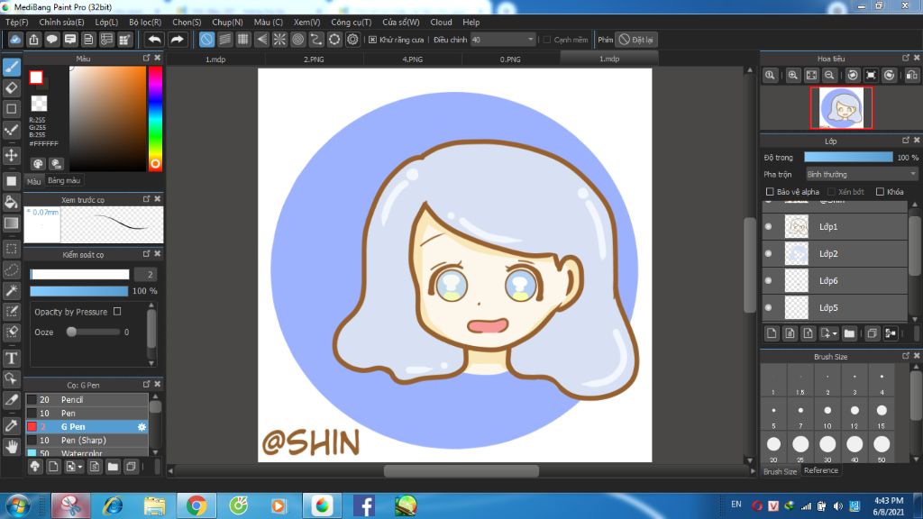Choose the Text tool

(x=11, y=358)
